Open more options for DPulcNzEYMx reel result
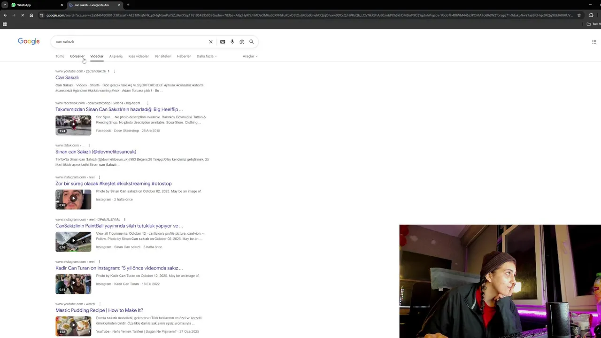The width and height of the screenshot is (601, 338). coord(124,220)
